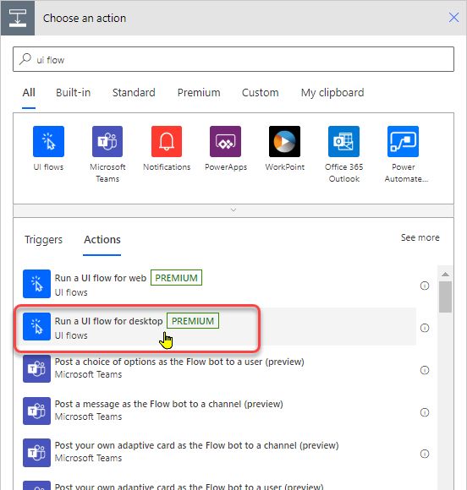The height and width of the screenshot is (490, 467).
Task: Choose the Microsoft Teams connector icon
Action: pyautogui.click(x=107, y=142)
